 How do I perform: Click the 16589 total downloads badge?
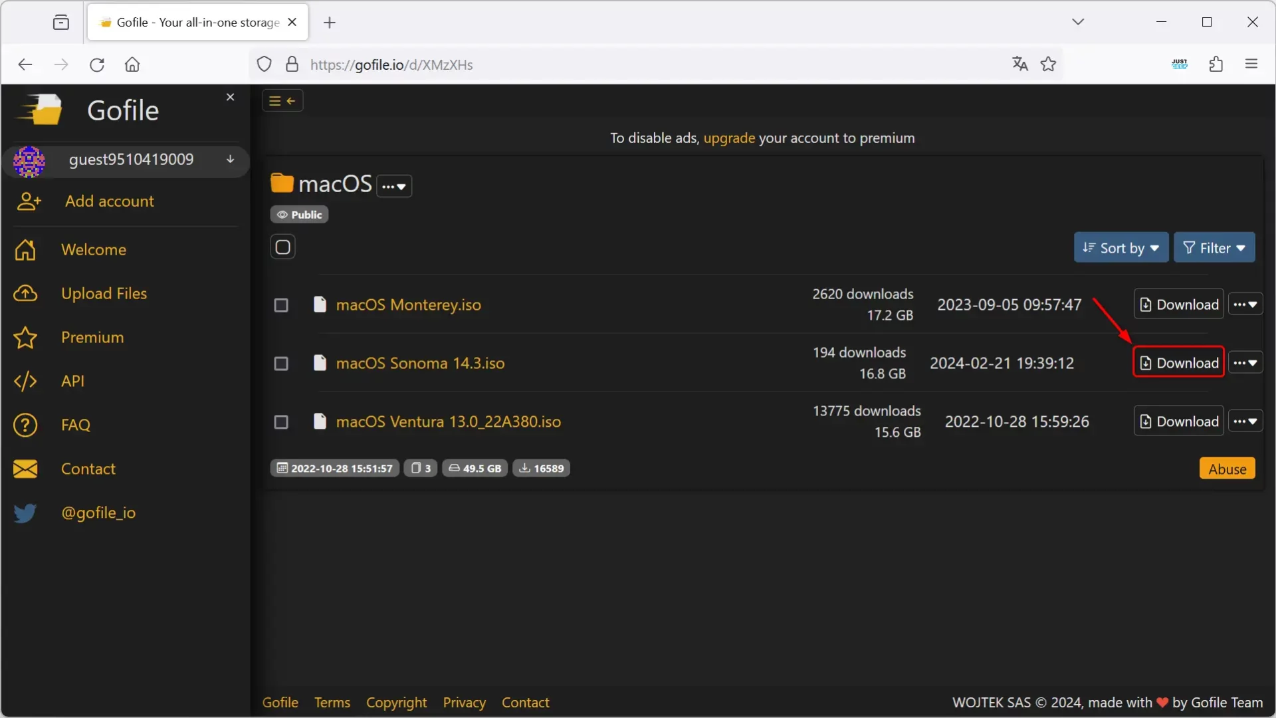point(541,469)
